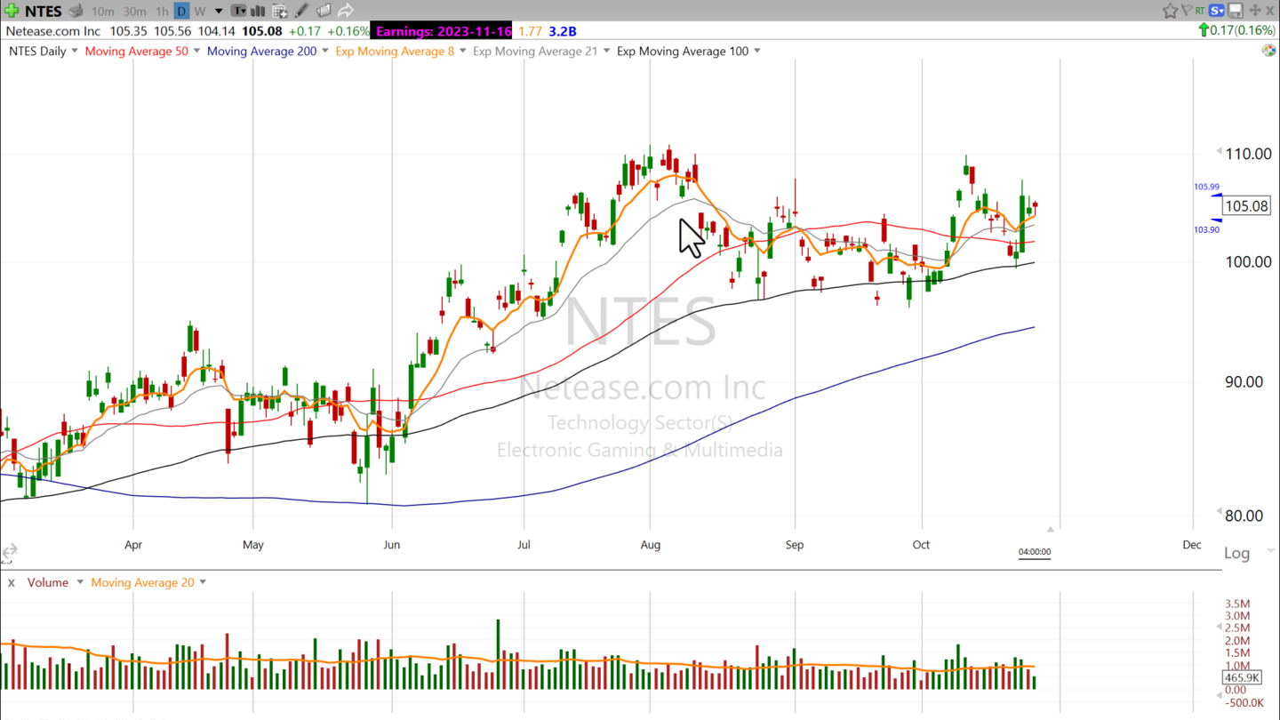Screen dimensions: 1280x720
Task: Open the blue S dropdown button
Action: (1217, 11)
